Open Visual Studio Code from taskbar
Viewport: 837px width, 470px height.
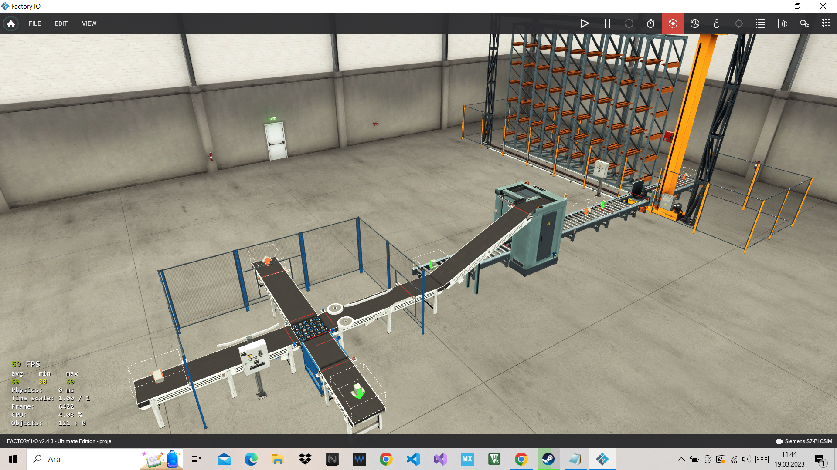(x=413, y=459)
